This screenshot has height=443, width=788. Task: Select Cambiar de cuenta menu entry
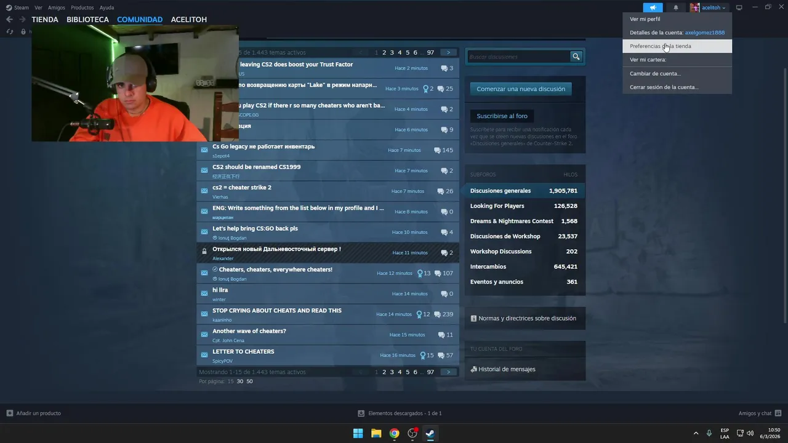[x=677, y=73]
